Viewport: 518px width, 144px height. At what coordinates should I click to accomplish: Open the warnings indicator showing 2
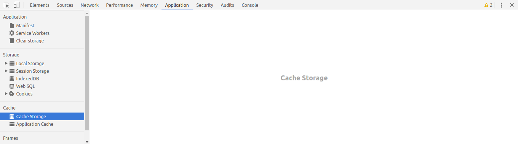488,5
